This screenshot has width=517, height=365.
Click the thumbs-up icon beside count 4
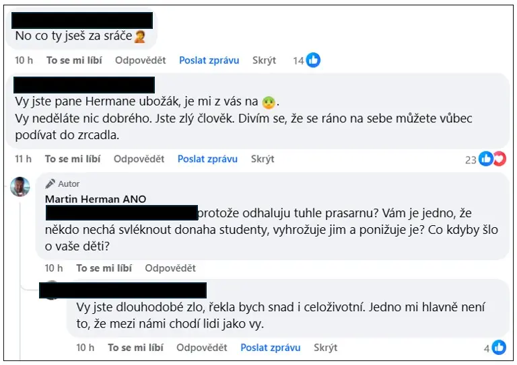(499, 348)
